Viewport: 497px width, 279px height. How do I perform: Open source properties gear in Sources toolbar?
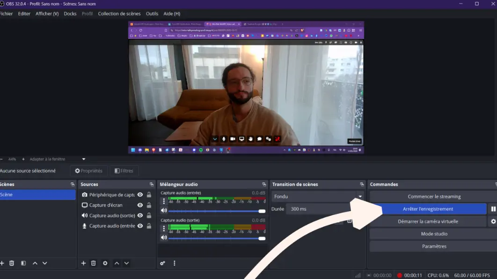(105, 263)
